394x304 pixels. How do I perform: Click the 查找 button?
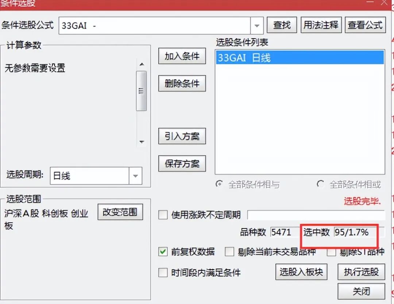282,25
